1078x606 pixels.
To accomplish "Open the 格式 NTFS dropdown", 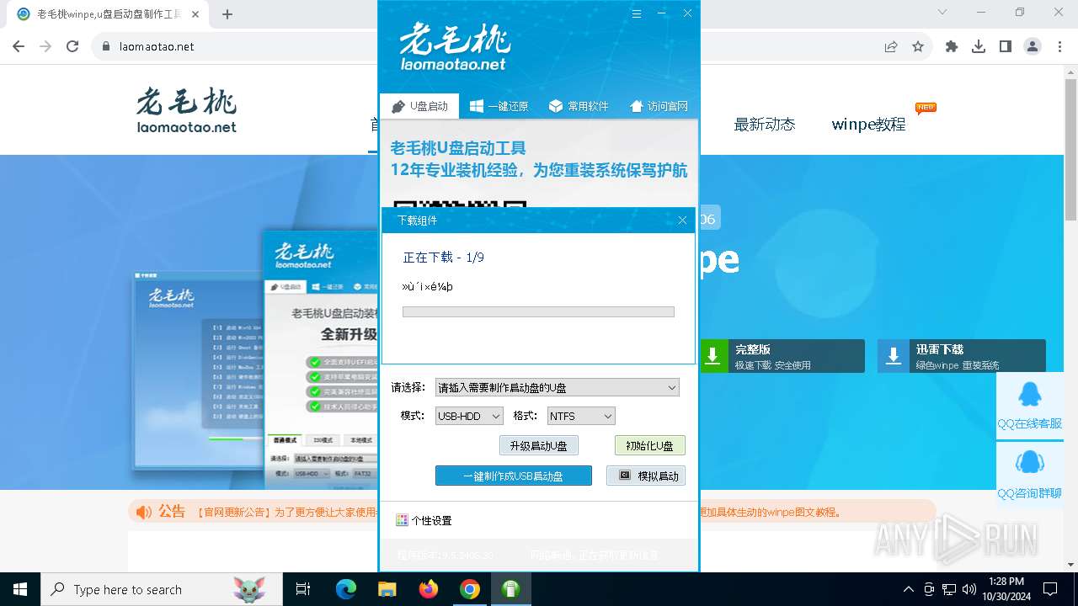I will point(581,416).
